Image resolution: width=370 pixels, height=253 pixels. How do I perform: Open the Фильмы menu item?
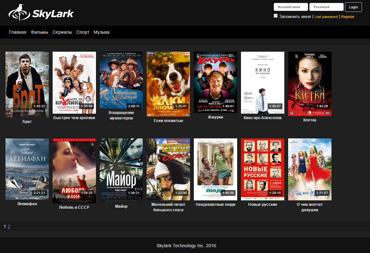coord(39,32)
